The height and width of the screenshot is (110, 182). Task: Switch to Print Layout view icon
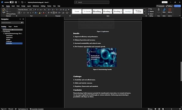pyautogui.click(x=159, y=109)
